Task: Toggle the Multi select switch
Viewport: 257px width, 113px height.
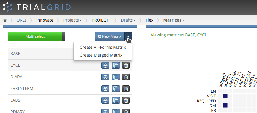Action: (37, 36)
